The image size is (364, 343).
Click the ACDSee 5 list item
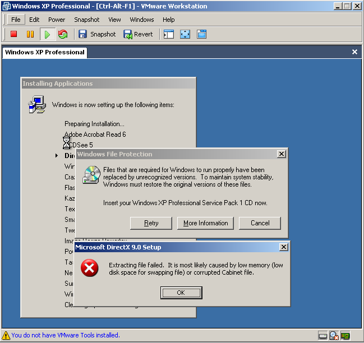(79, 145)
